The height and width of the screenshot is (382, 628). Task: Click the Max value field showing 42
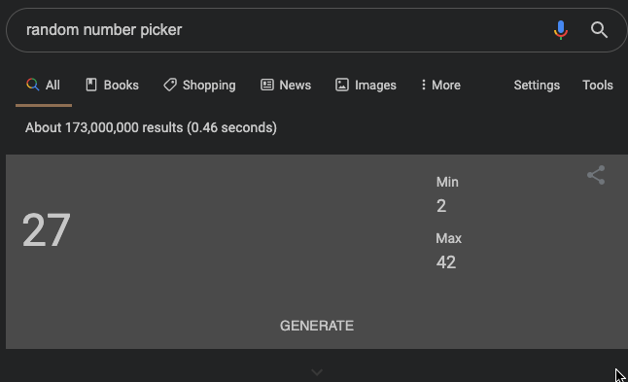(446, 262)
